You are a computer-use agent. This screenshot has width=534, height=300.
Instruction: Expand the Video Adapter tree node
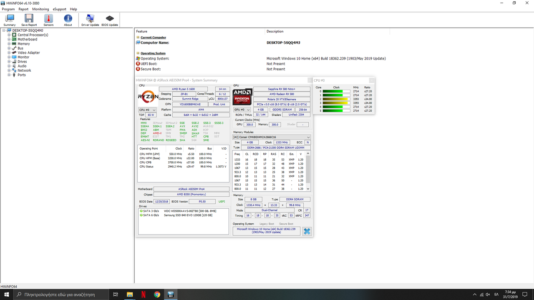click(9, 52)
